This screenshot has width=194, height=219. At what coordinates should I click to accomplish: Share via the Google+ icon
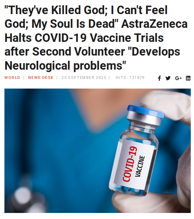point(178,78)
